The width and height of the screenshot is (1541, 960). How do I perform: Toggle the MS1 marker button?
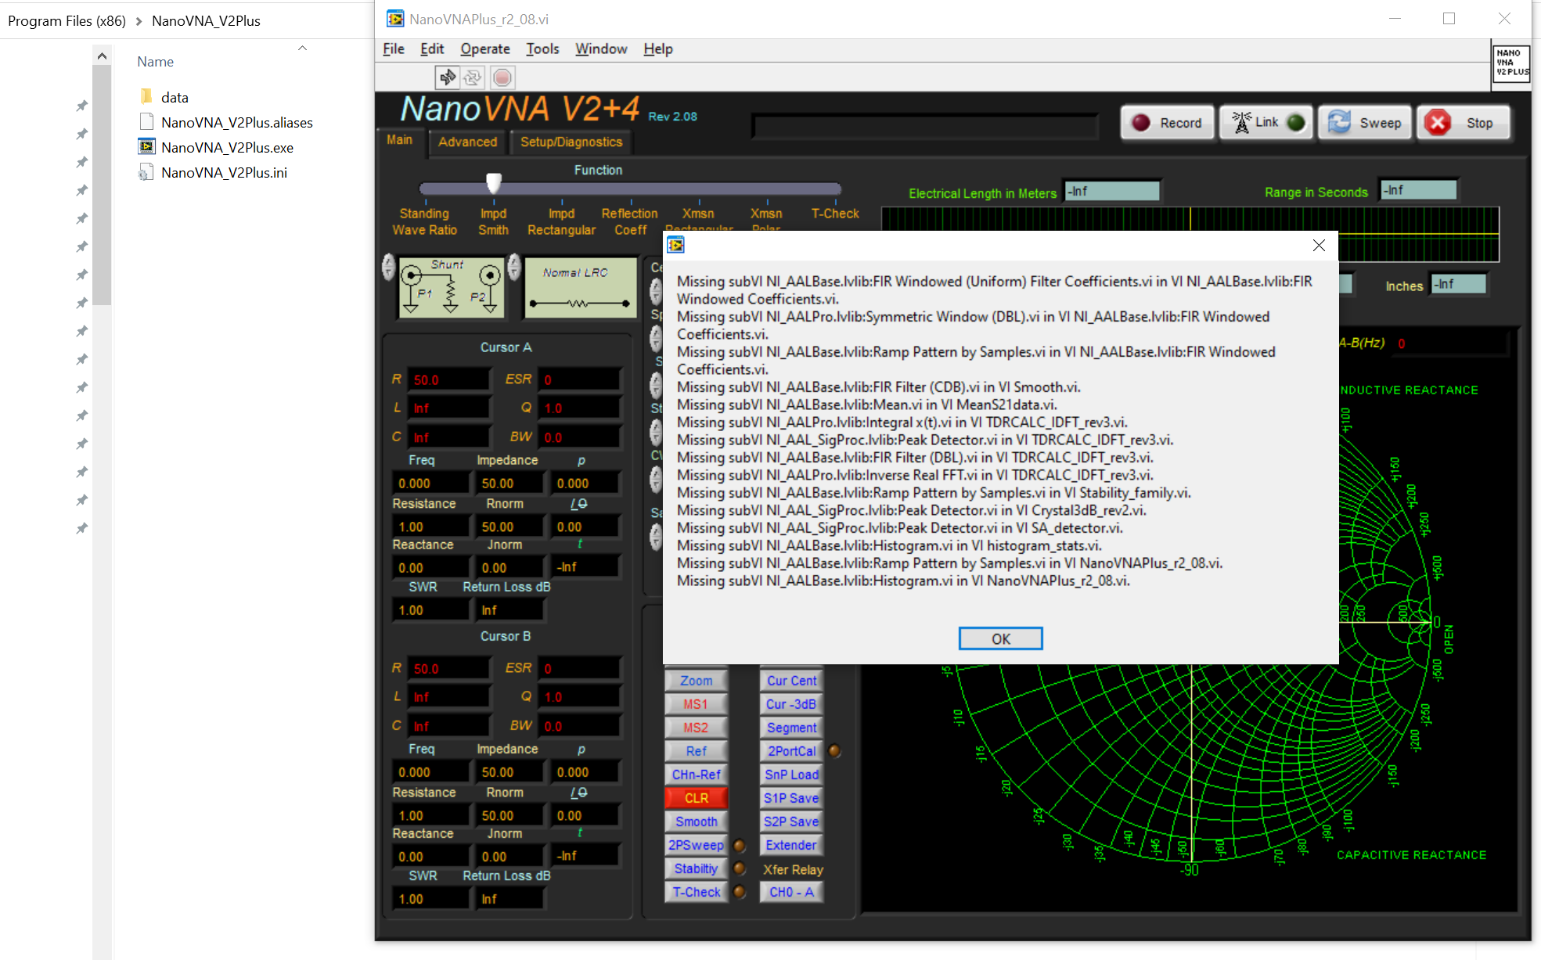tap(696, 704)
